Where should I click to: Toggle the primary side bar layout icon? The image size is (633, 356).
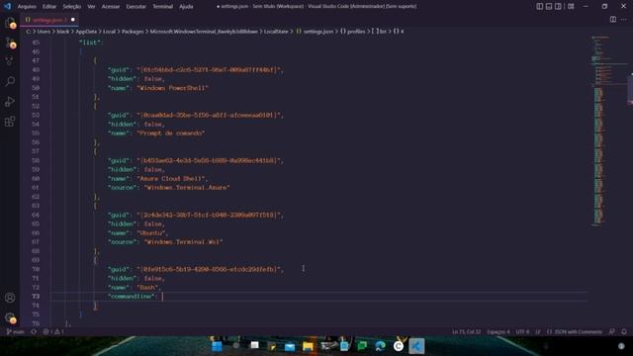point(540,6)
